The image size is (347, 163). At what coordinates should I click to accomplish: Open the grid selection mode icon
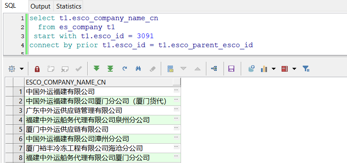pos(12,69)
